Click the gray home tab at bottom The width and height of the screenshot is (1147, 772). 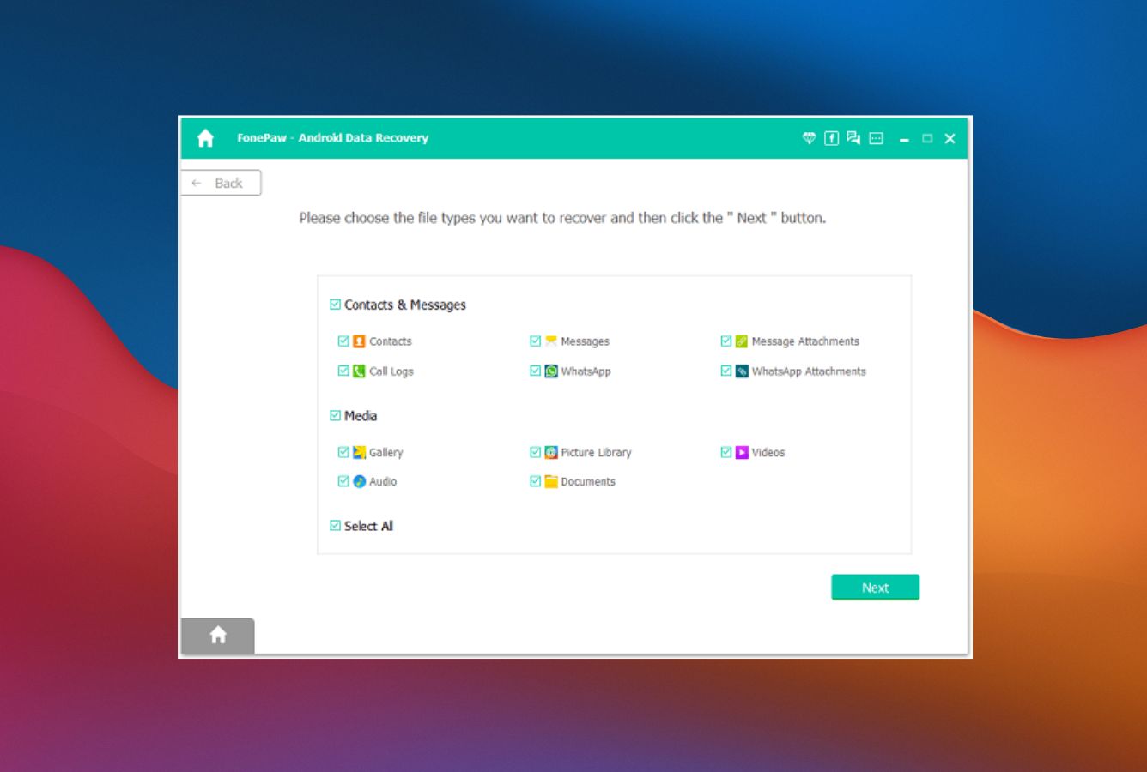(x=218, y=636)
